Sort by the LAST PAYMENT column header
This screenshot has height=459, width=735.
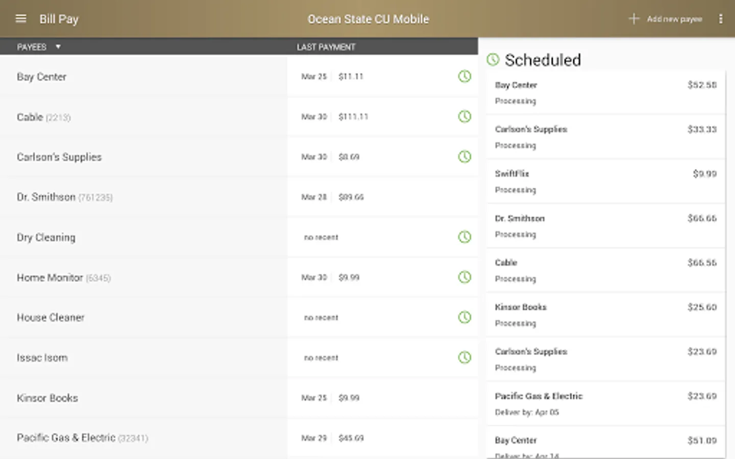coord(326,47)
